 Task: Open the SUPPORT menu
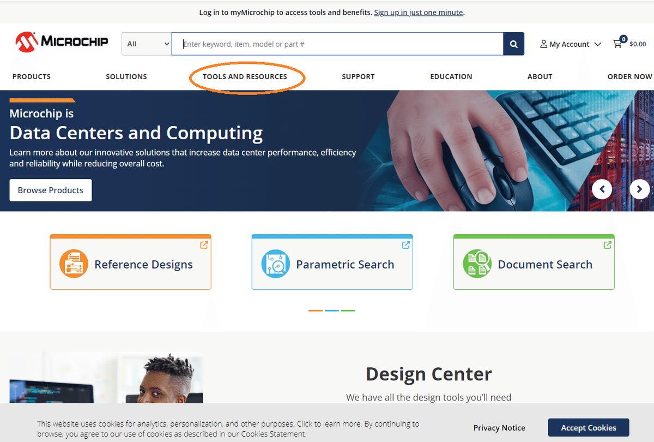point(358,77)
